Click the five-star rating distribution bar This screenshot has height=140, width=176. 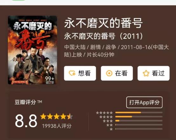point(139,112)
